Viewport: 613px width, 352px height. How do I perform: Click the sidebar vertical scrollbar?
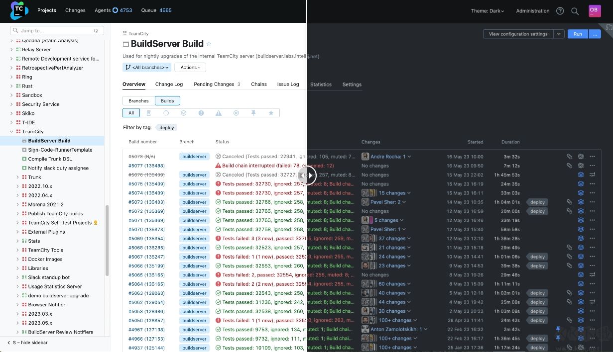pyautogui.click(x=107, y=241)
